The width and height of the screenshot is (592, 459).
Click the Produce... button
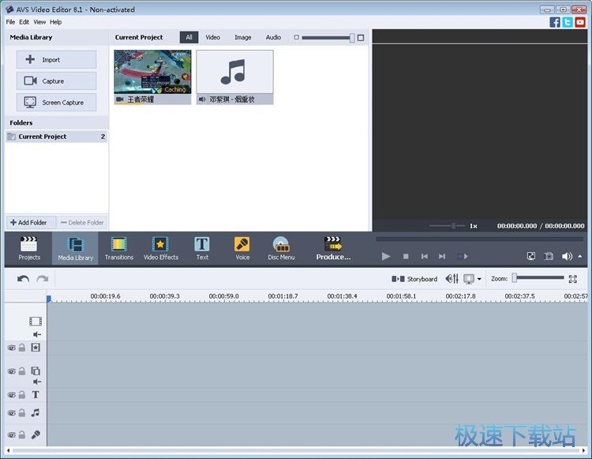(333, 248)
